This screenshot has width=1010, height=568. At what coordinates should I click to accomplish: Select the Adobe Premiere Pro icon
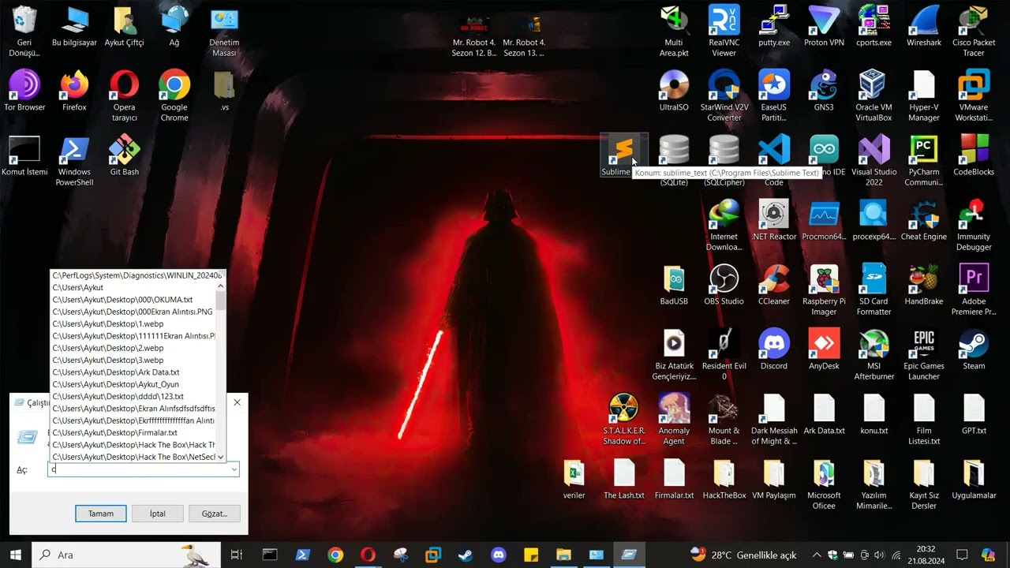(x=974, y=290)
